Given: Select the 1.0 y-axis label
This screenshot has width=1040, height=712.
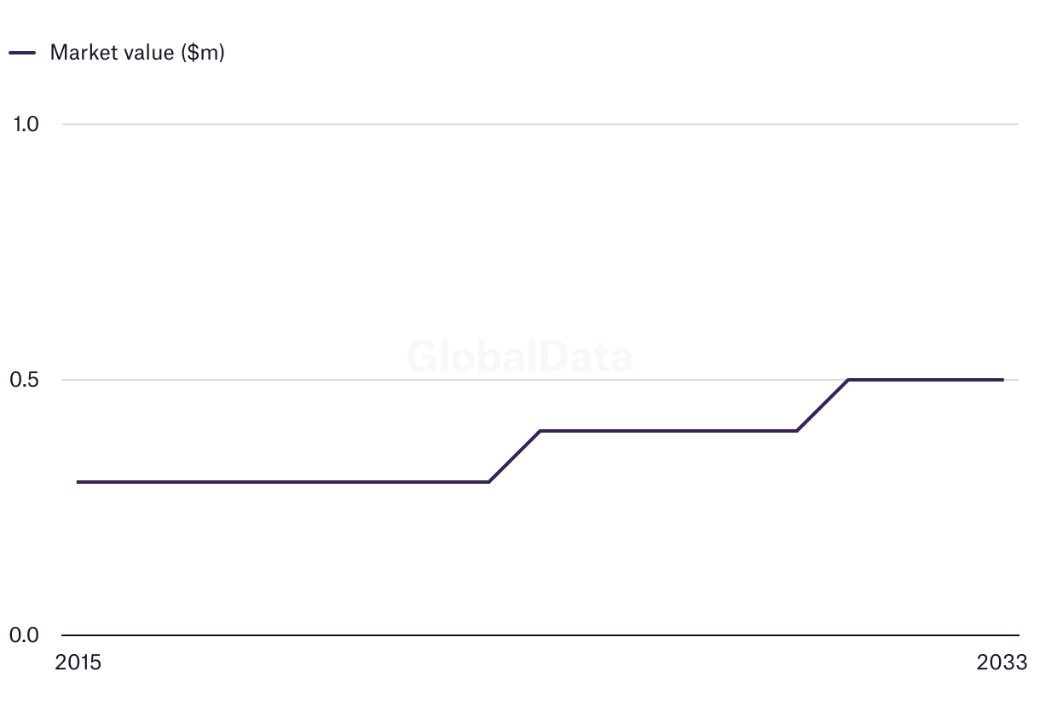Looking at the screenshot, I should [x=26, y=124].
